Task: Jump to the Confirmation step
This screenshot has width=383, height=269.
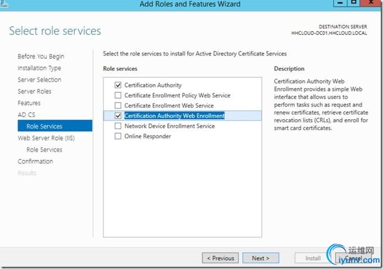Action: tap(35, 161)
